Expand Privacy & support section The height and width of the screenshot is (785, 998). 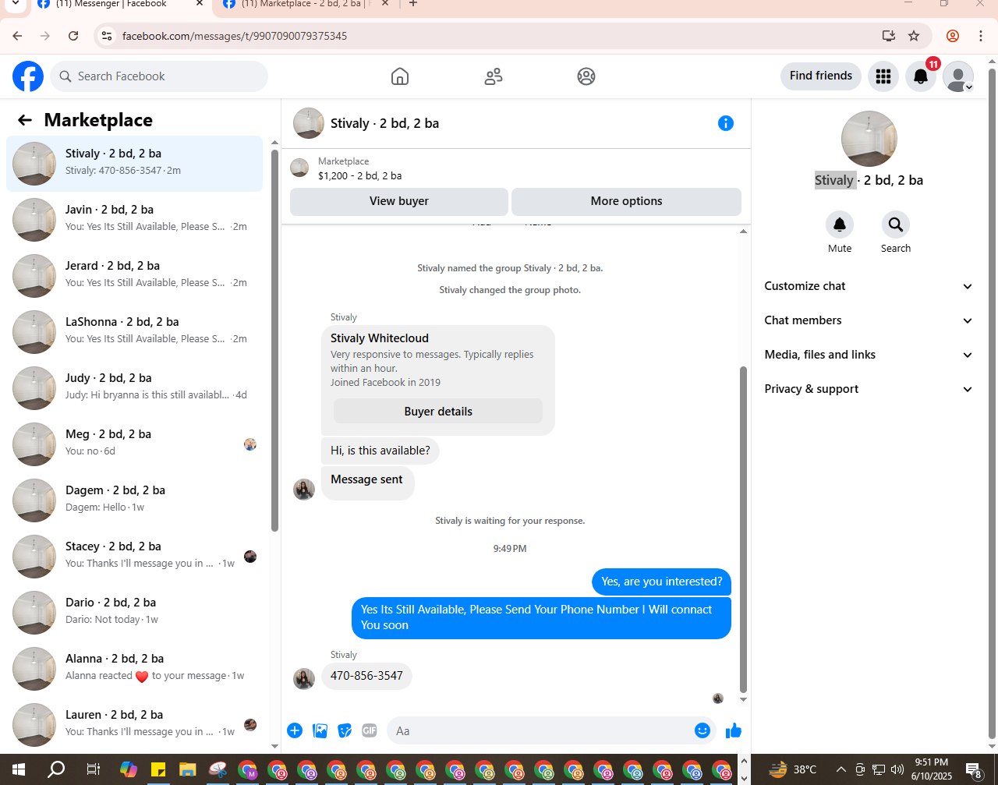[869, 389]
